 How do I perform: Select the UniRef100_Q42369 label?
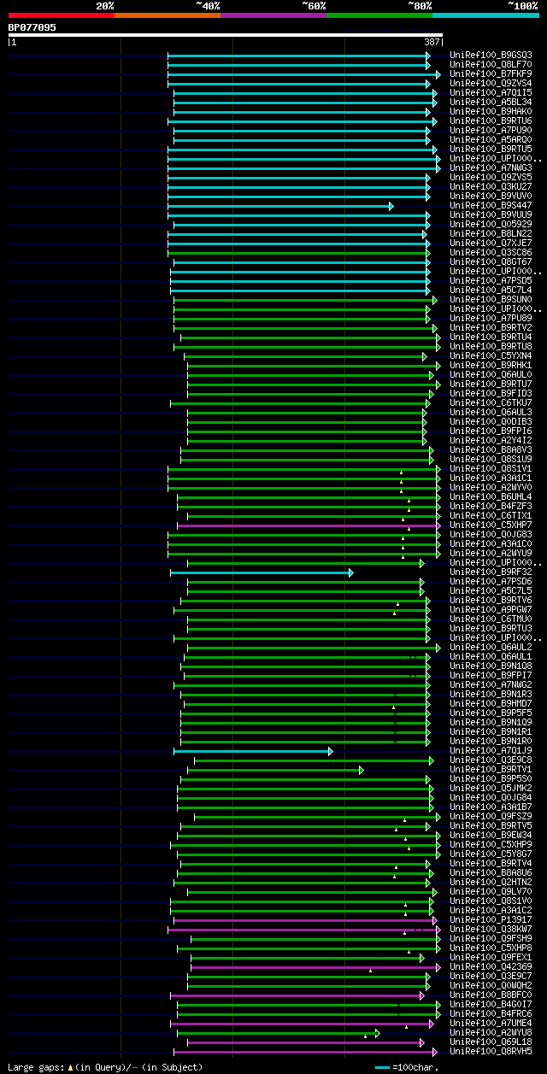coord(491,966)
